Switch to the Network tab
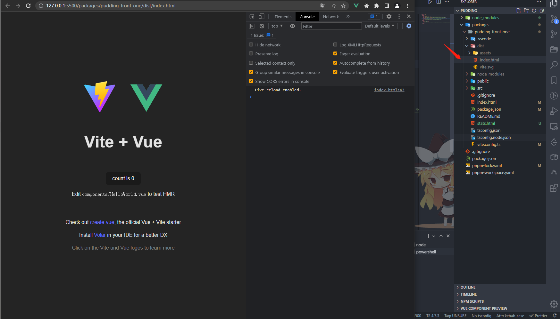This screenshot has width=560, height=319. coord(331,17)
